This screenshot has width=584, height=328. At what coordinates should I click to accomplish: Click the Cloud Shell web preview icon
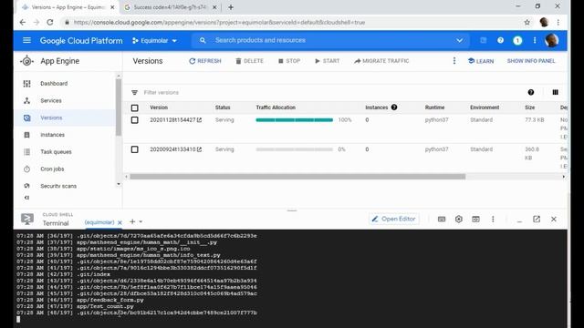475,219
